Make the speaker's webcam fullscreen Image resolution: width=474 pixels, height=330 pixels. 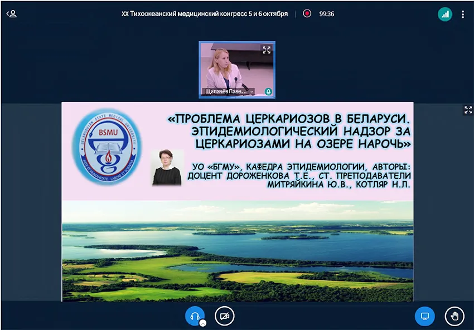tap(267, 50)
